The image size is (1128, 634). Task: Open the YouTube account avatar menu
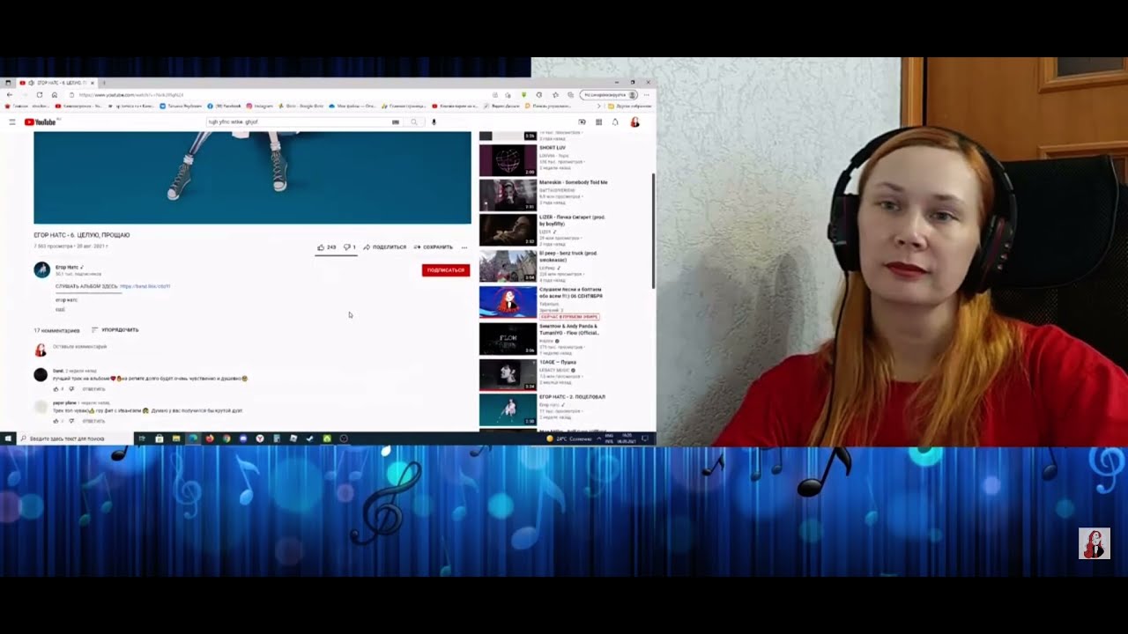tap(634, 122)
